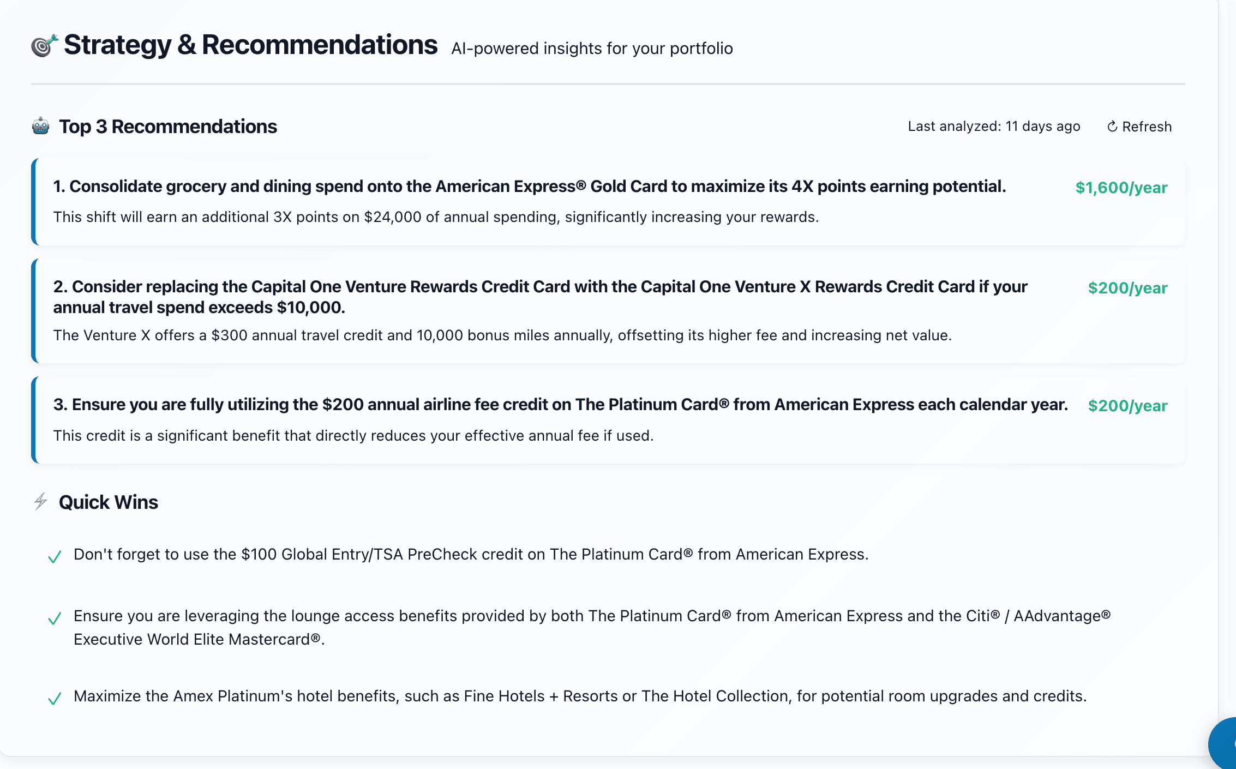
Task: Open the blue floating circle button
Action: (1224, 744)
